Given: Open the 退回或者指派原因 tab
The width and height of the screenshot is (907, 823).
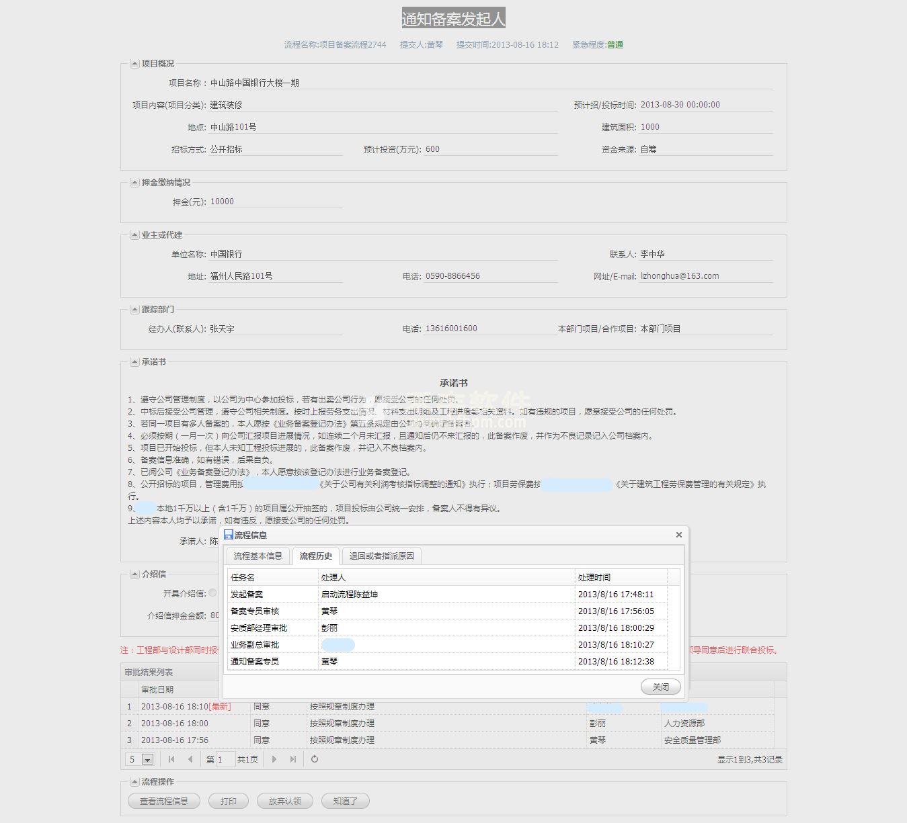Looking at the screenshot, I should [382, 556].
